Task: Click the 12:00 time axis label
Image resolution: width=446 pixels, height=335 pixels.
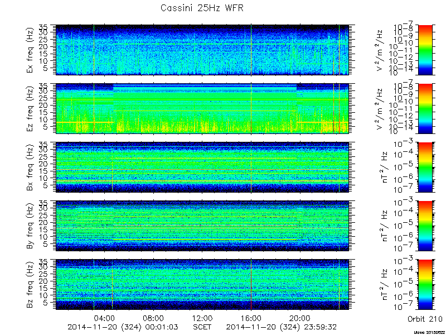Action: (202, 318)
